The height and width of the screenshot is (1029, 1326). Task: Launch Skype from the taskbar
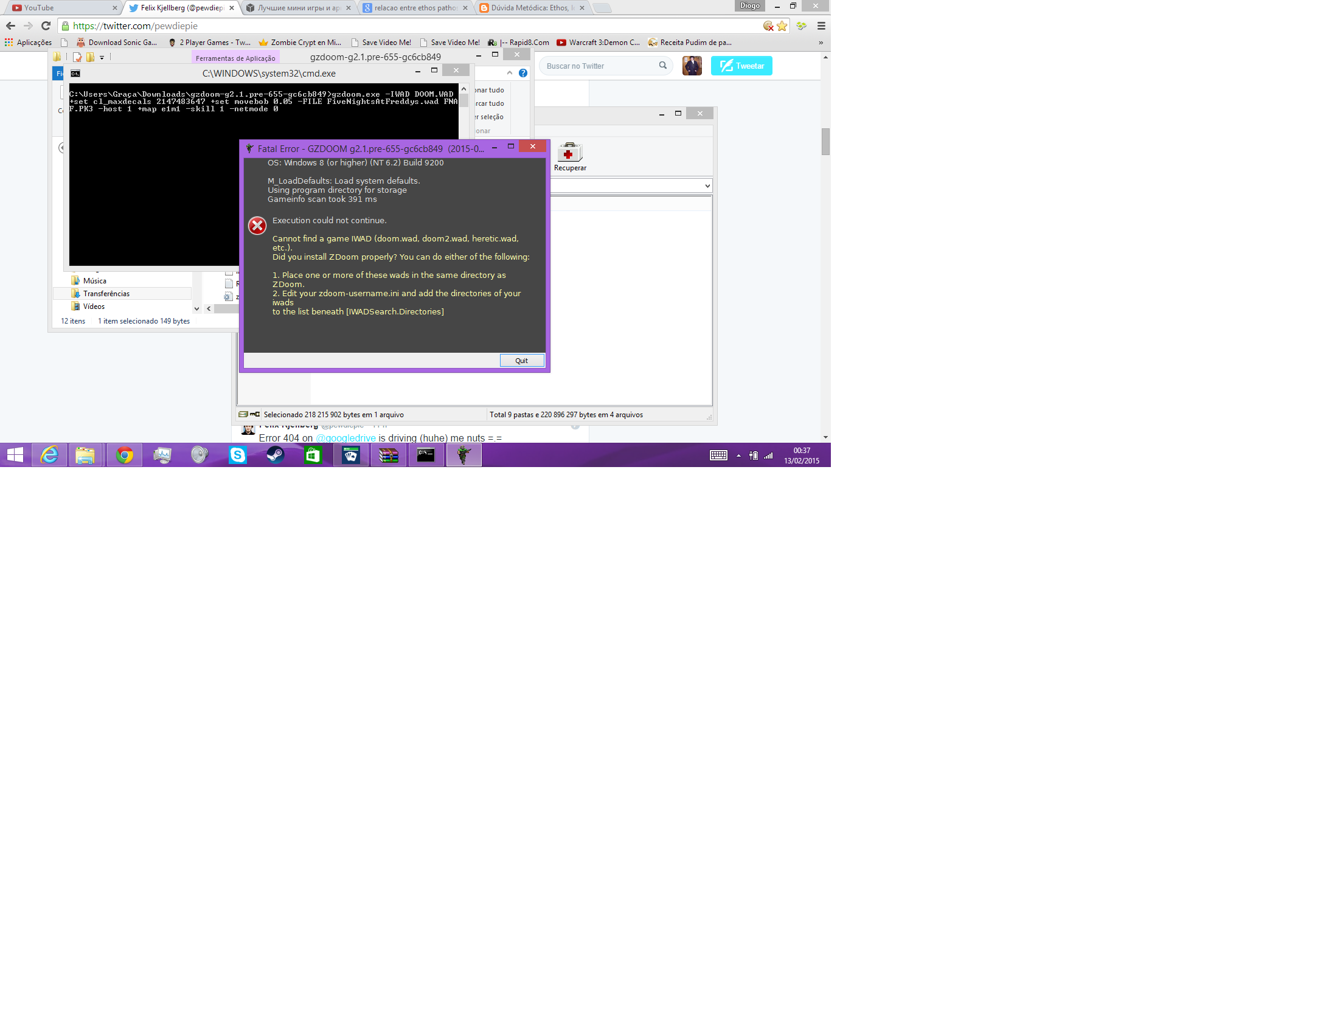[237, 455]
